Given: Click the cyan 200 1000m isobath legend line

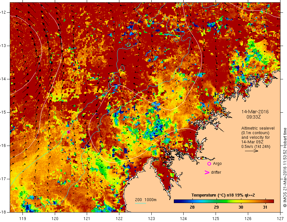Looking at the screenshot, I should [141, 203].
